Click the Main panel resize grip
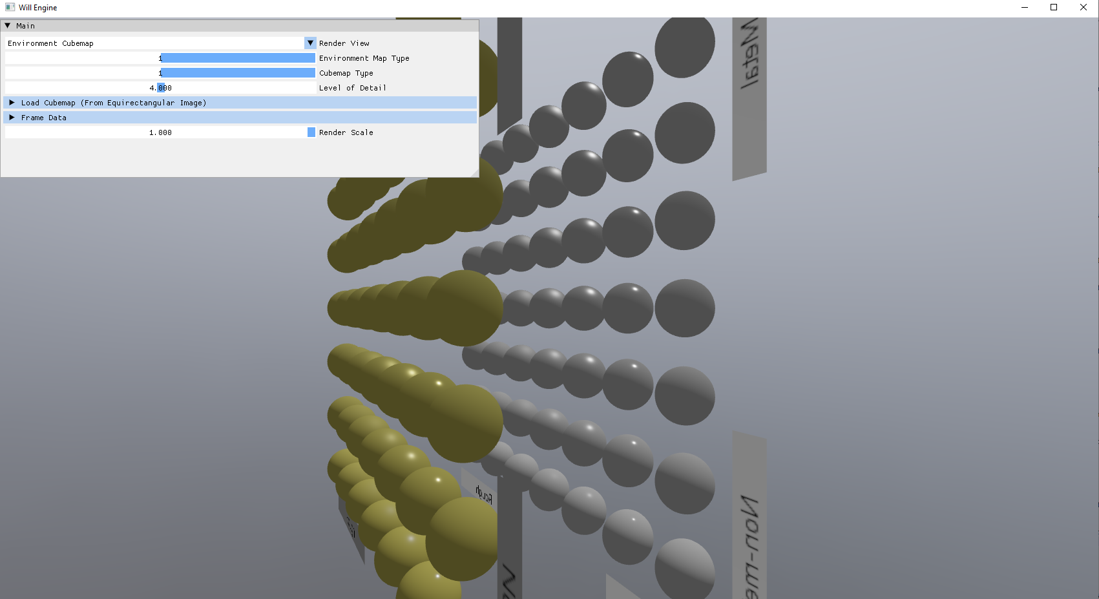The height and width of the screenshot is (599, 1099). [x=474, y=173]
